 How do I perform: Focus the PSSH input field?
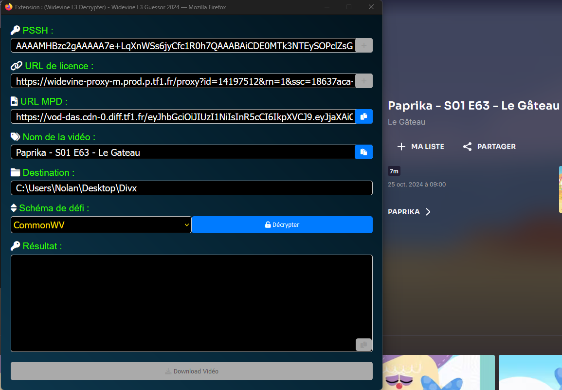183,46
